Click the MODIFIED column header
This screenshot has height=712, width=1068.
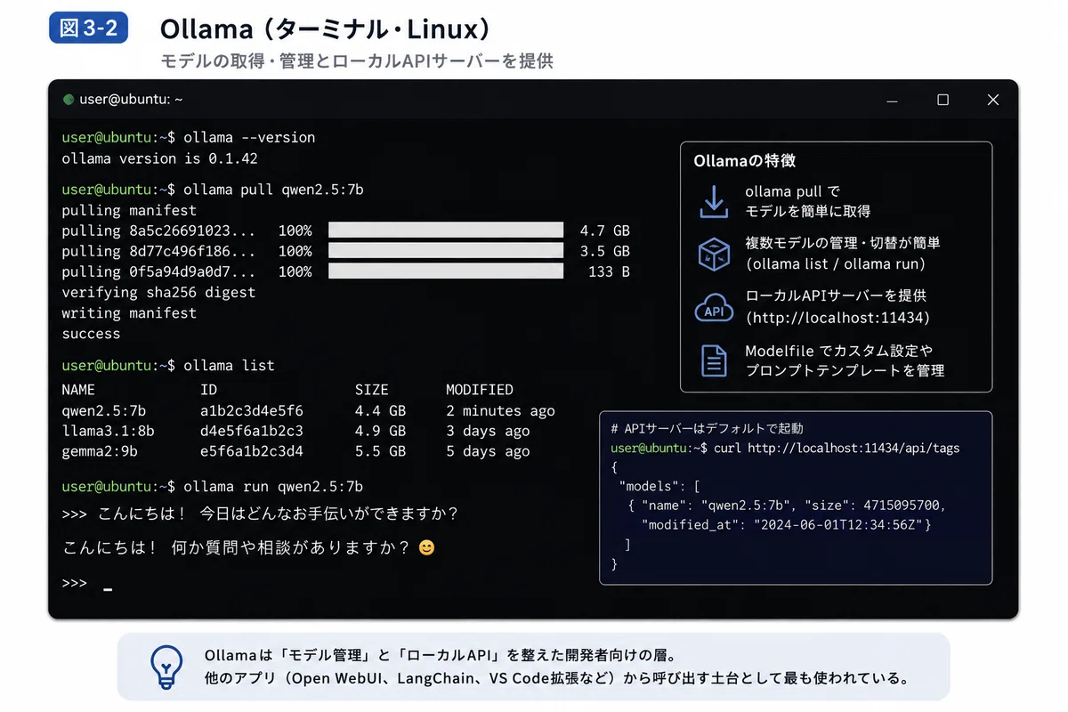click(480, 390)
